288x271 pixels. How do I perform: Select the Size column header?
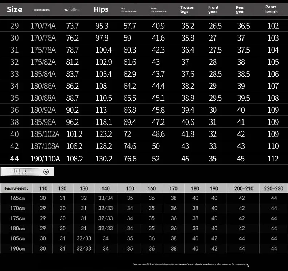(15, 9)
